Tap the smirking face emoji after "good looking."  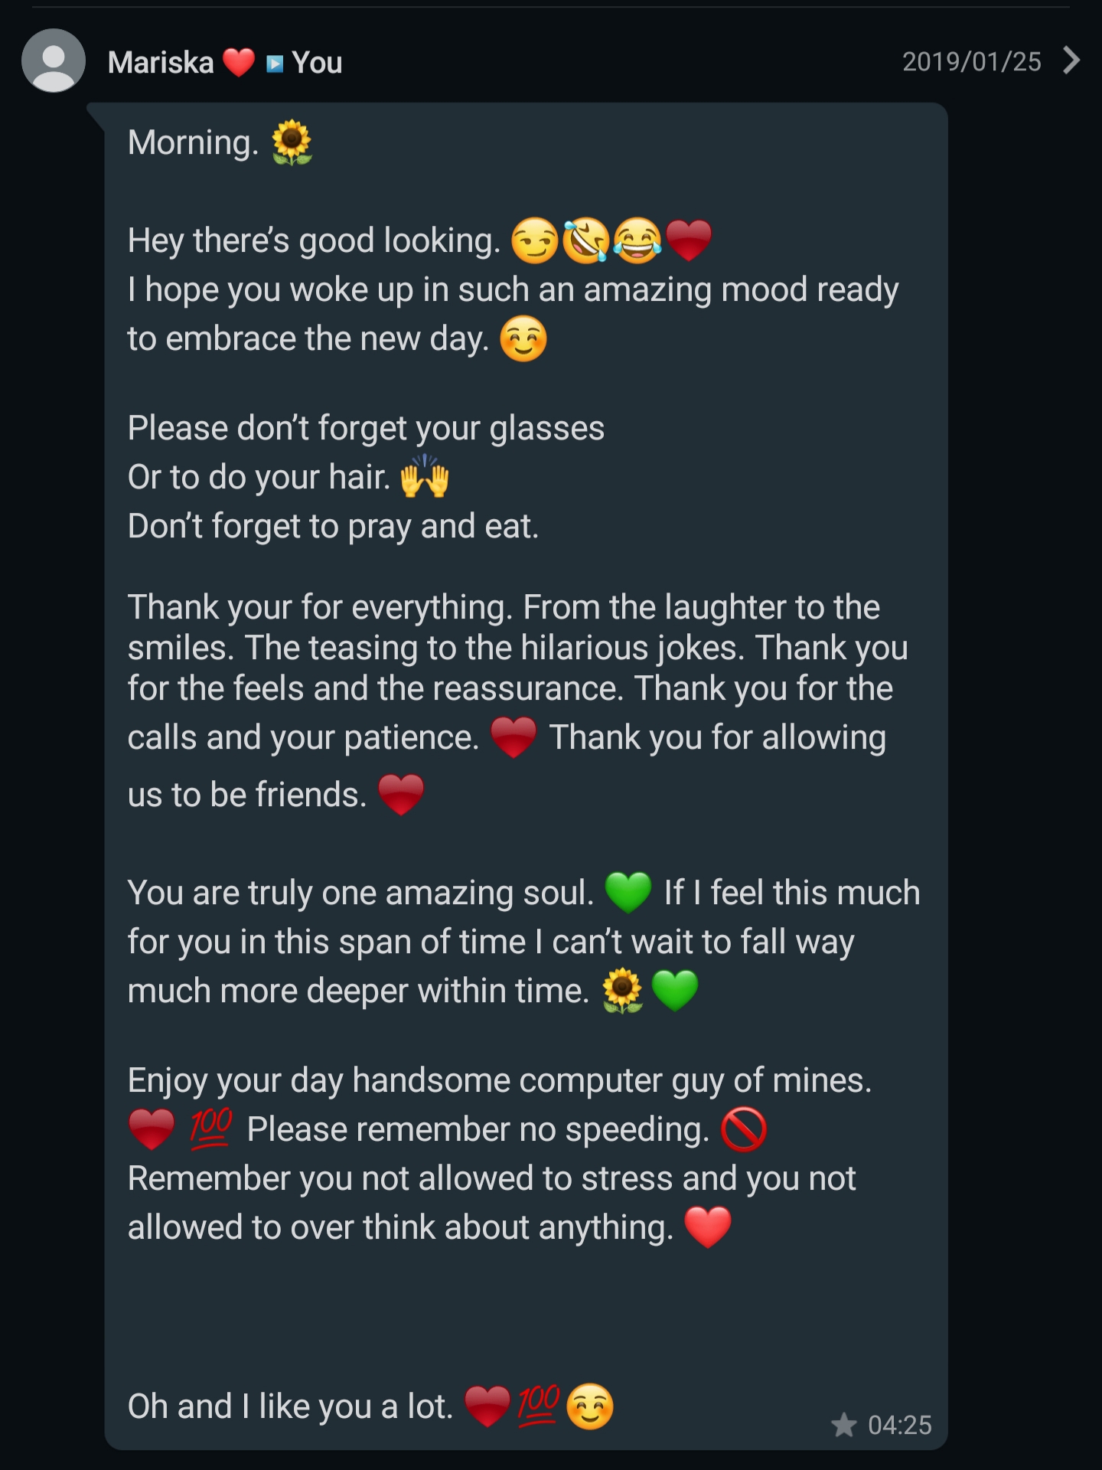pyautogui.click(x=534, y=240)
